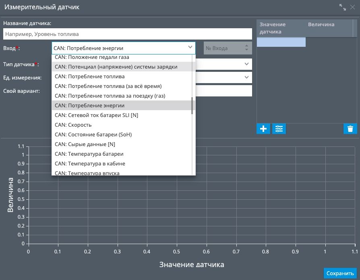Click the Сохранить button
The height and width of the screenshot is (280, 360).
pyautogui.click(x=340, y=273)
